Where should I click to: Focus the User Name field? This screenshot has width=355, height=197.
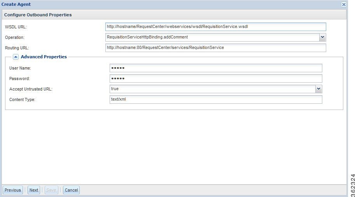(216, 68)
